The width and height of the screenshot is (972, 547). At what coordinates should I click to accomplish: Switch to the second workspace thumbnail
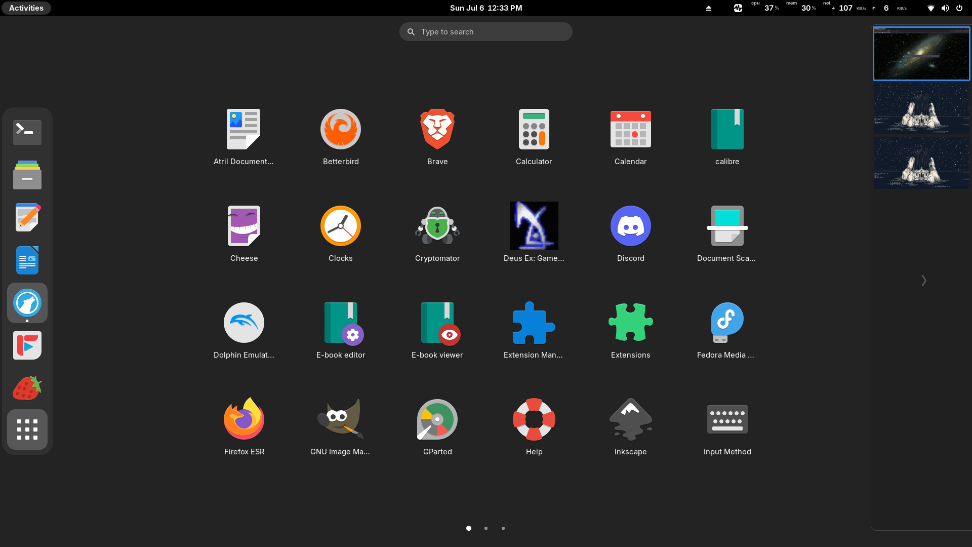[x=921, y=108]
